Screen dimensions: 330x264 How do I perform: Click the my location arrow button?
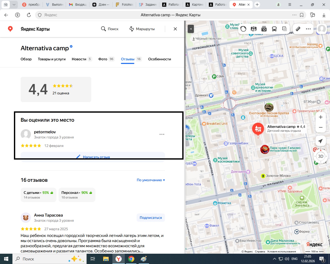(x=320, y=141)
